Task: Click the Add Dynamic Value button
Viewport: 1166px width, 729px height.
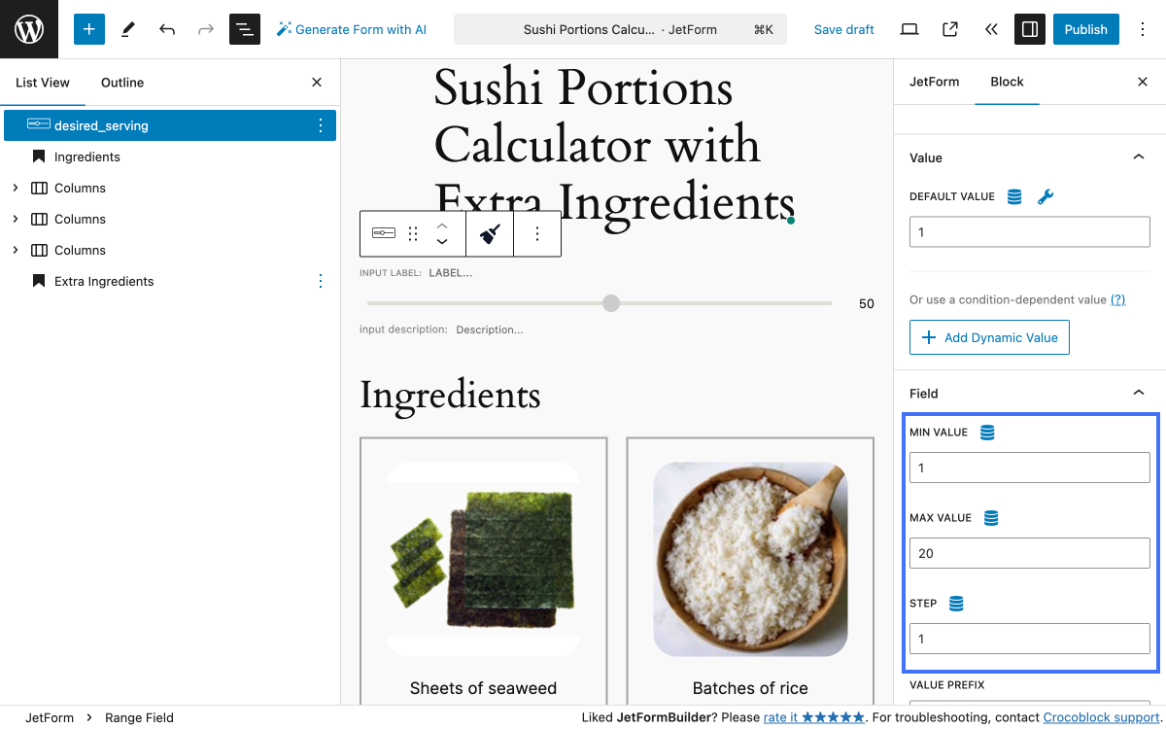Action: (x=989, y=337)
